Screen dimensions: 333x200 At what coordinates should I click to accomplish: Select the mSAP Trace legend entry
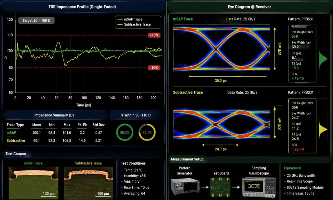pos(130,19)
